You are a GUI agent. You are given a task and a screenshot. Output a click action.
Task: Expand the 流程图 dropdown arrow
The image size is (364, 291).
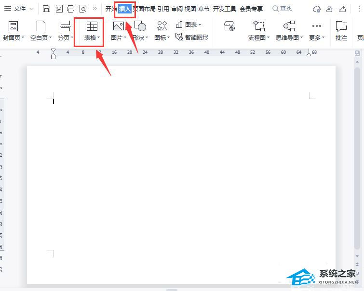point(269,37)
